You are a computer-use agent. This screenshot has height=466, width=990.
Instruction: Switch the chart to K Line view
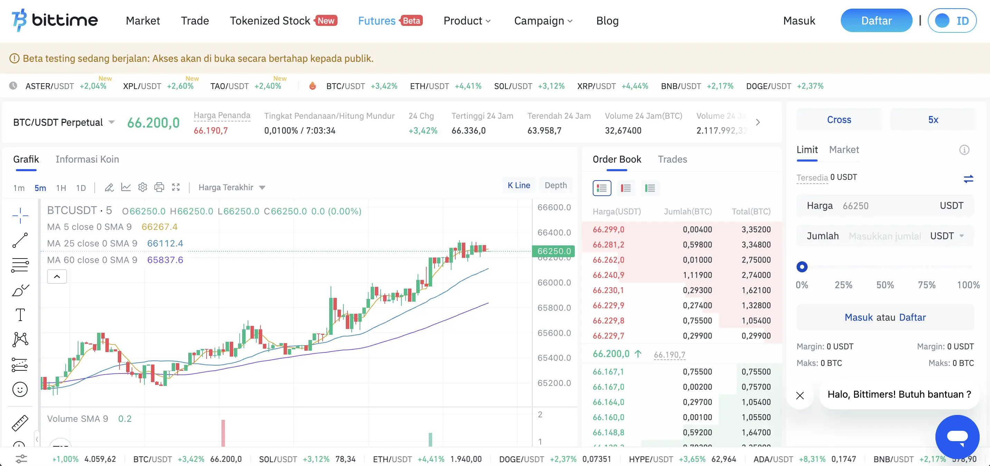click(519, 185)
